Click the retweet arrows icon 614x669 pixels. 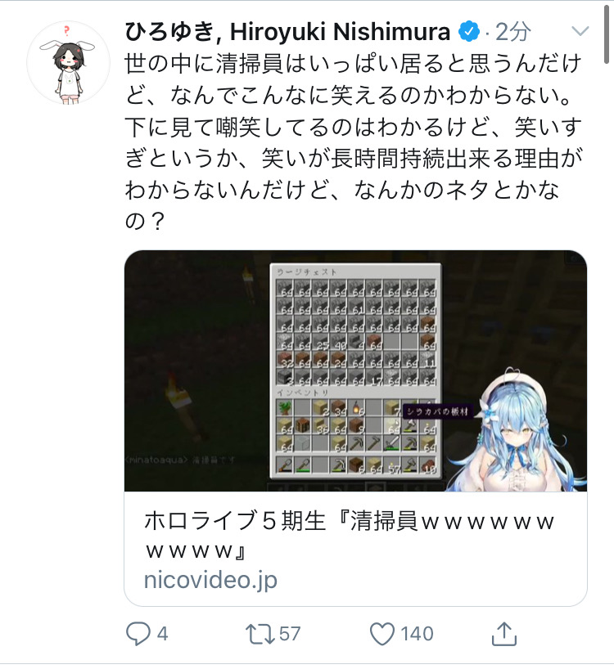coord(260,634)
